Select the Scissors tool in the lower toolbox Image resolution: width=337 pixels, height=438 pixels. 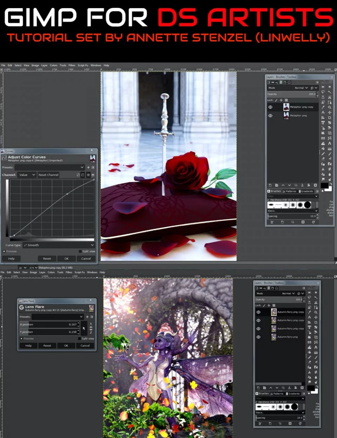[316, 303]
